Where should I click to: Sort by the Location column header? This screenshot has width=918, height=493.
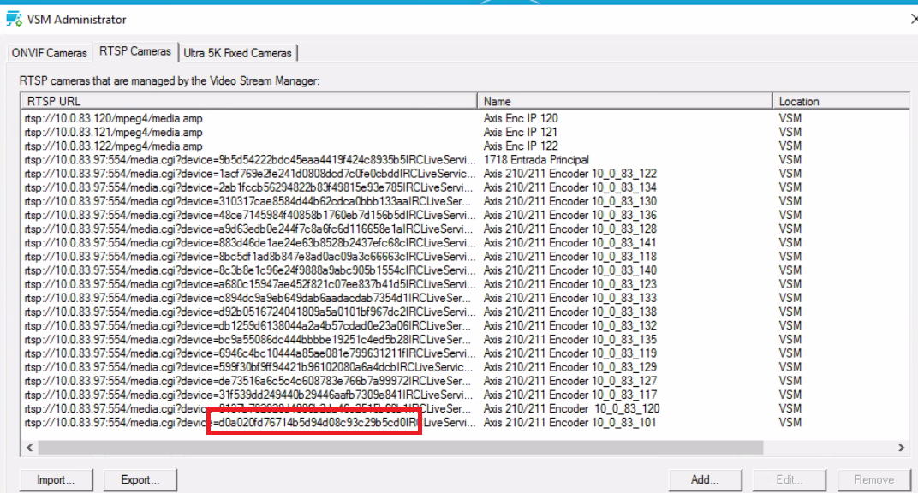(x=841, y=101)
